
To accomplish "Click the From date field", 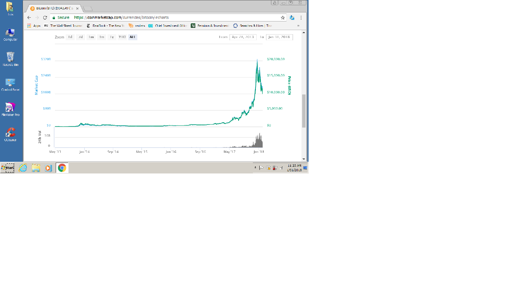I will (x=243, y=37).
